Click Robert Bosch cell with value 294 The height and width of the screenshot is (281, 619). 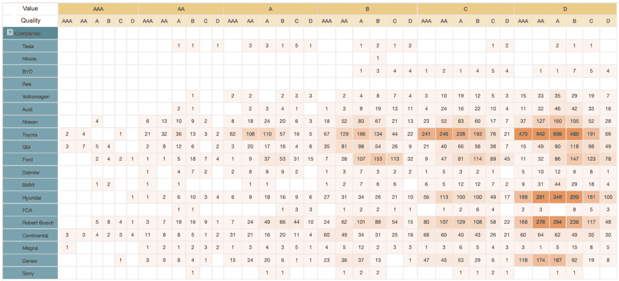click(557, 223)
